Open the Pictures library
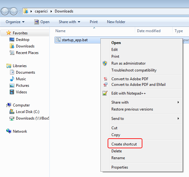 point(23,86)
